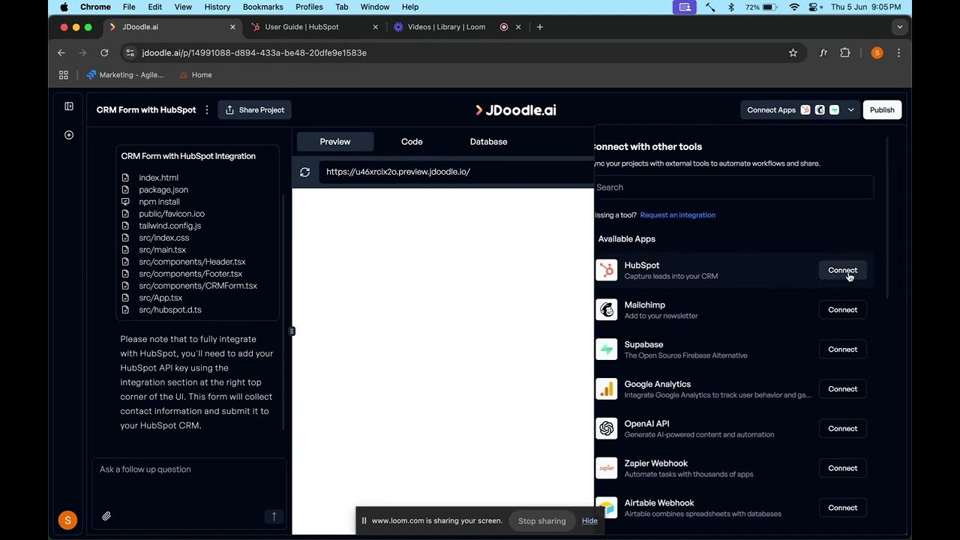The width and height of the screenshot is (960, 540).
Task: Expand the Connect Apps dropdown chevron
Action: point(850,110)
